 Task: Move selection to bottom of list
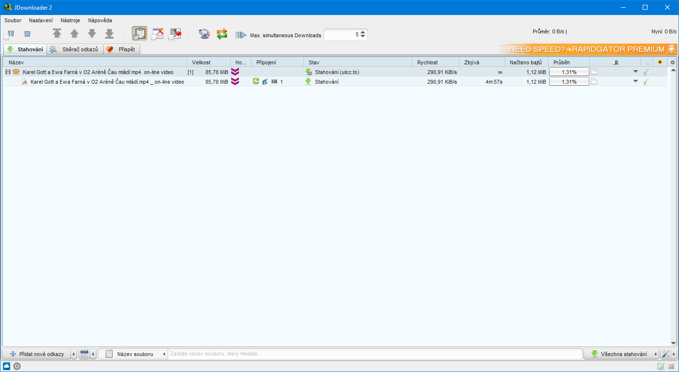pyautogui.click(x=110, y=34)
